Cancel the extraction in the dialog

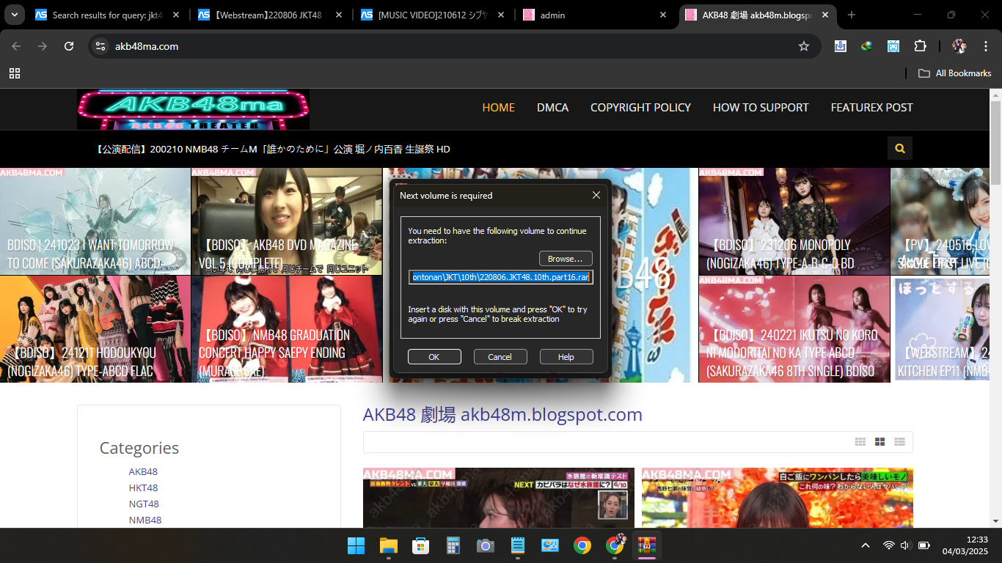pyautogui.click(x=500, y=357)
